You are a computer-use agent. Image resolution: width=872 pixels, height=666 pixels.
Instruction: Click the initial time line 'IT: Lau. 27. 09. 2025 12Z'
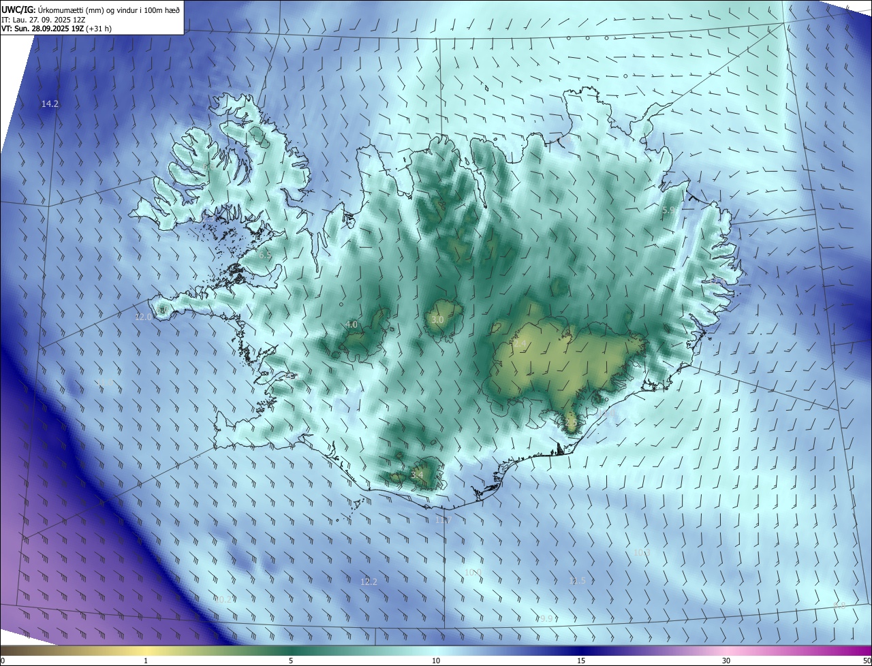(43, 19)
